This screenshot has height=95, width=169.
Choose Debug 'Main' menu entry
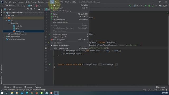pos(69,8)
